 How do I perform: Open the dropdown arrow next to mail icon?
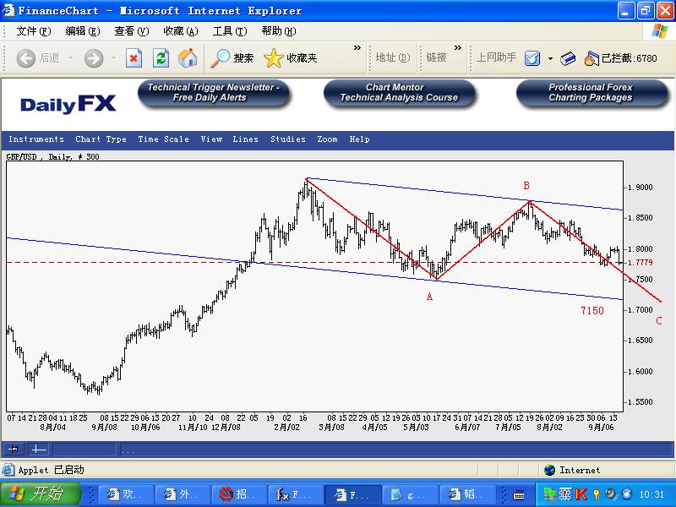(550, 58)
